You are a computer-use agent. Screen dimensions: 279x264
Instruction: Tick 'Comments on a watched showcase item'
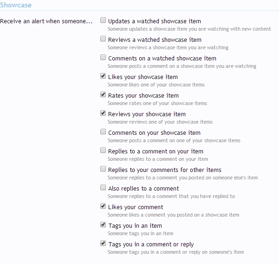click(103, 58)
